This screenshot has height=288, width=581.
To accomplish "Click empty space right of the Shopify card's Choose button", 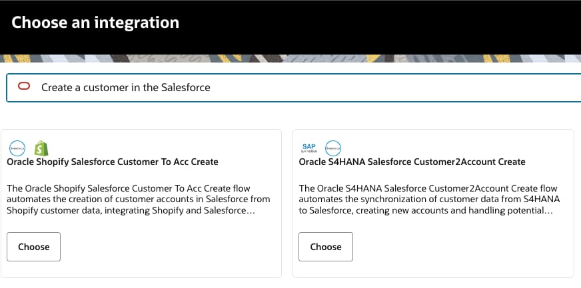I will click(x=167, y=247).
